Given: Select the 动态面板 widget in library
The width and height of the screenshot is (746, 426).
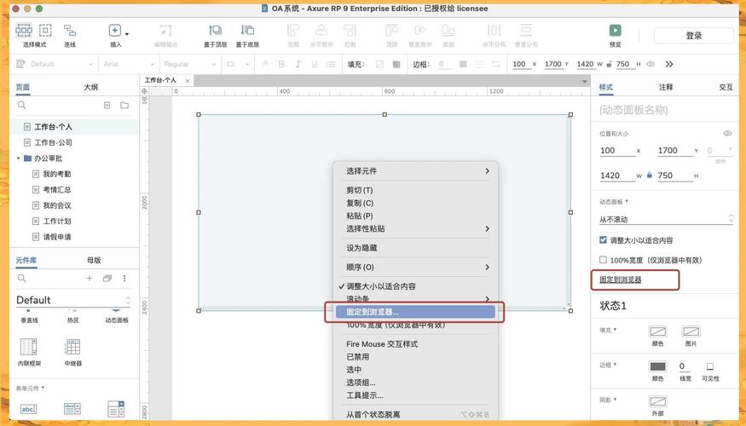Looking at the screenshot, I should tap(117, 320).
